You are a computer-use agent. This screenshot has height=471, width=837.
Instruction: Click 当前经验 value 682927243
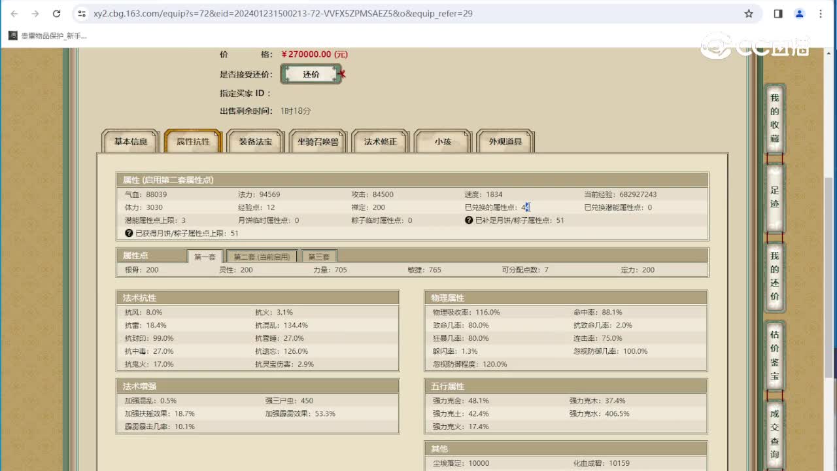click(x=638, y=194)
